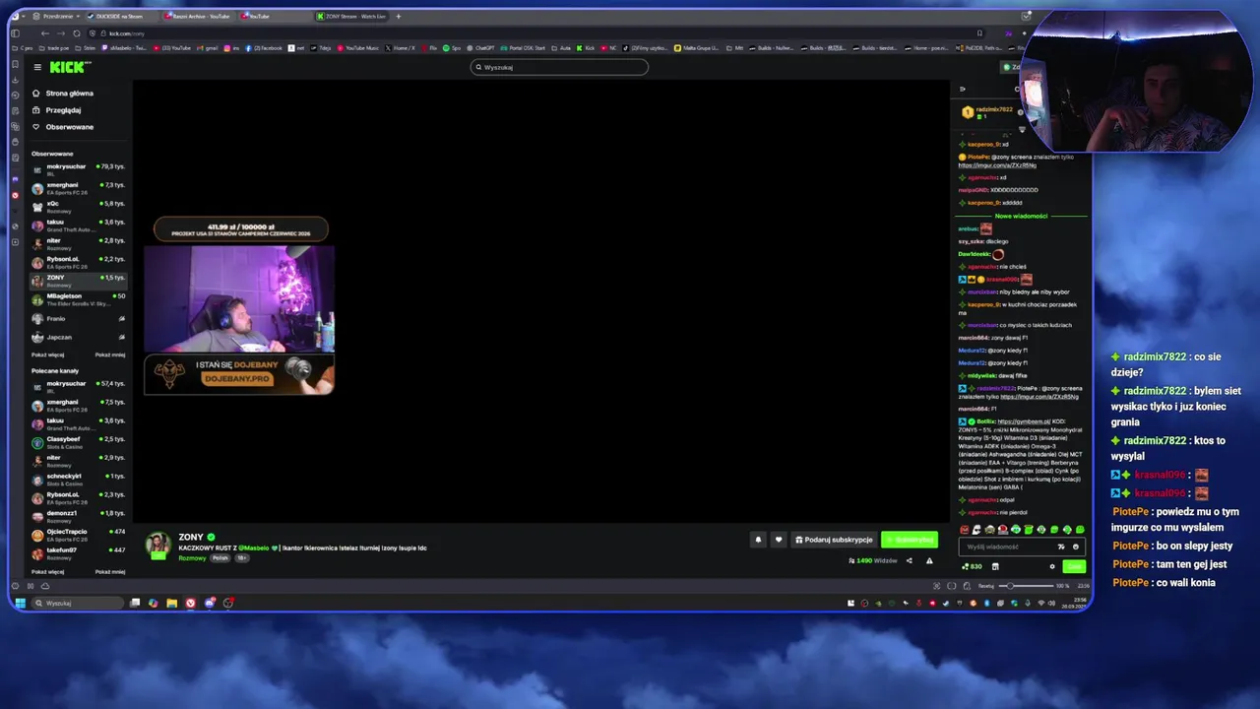Click the translate icon in chat input
The image size is (1260, 709).
[1061, 547]
